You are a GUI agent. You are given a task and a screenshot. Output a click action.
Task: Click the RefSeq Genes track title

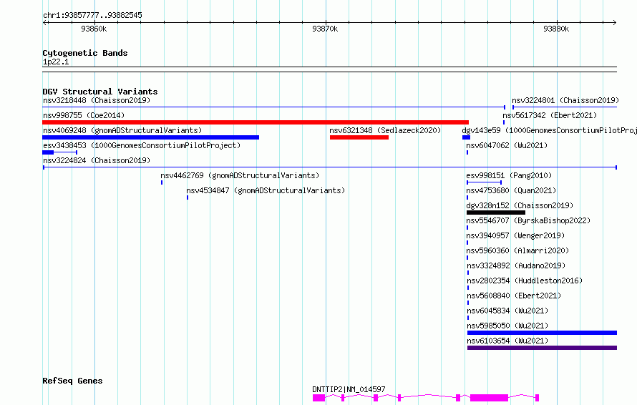pos(72,381)
